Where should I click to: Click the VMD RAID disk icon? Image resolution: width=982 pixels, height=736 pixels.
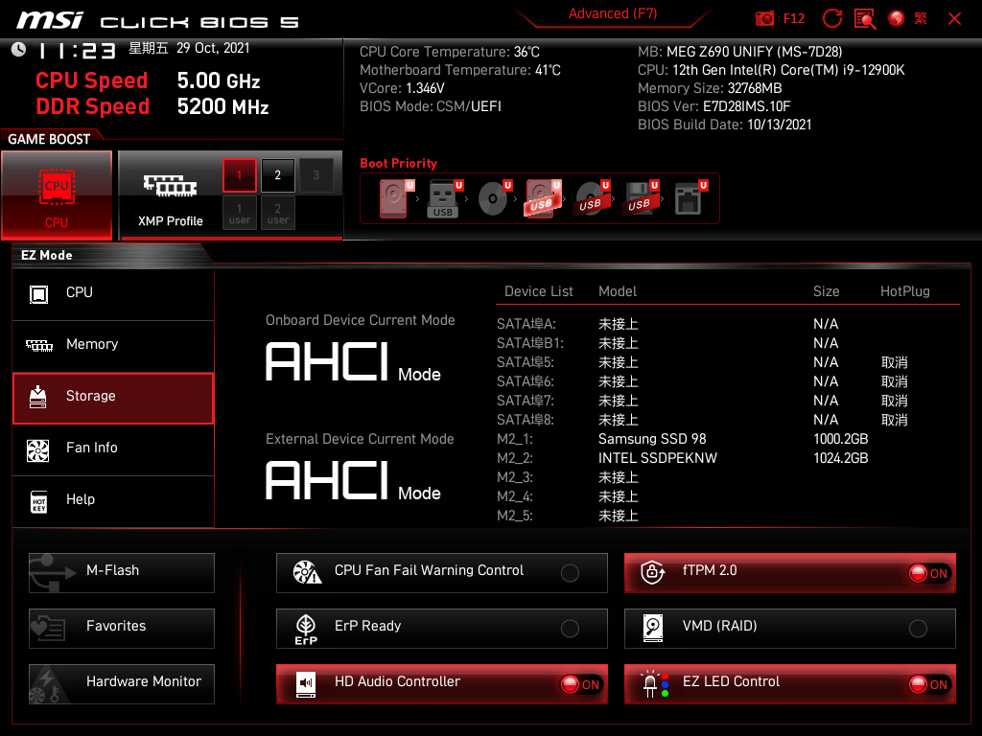652,628
